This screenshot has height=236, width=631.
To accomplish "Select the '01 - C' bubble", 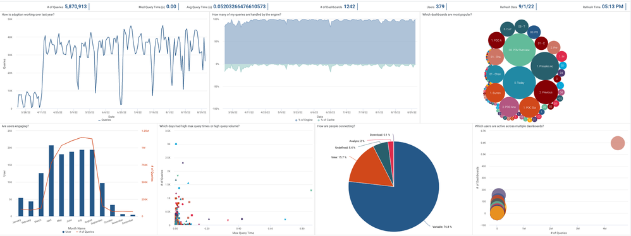I will [541, 44].
